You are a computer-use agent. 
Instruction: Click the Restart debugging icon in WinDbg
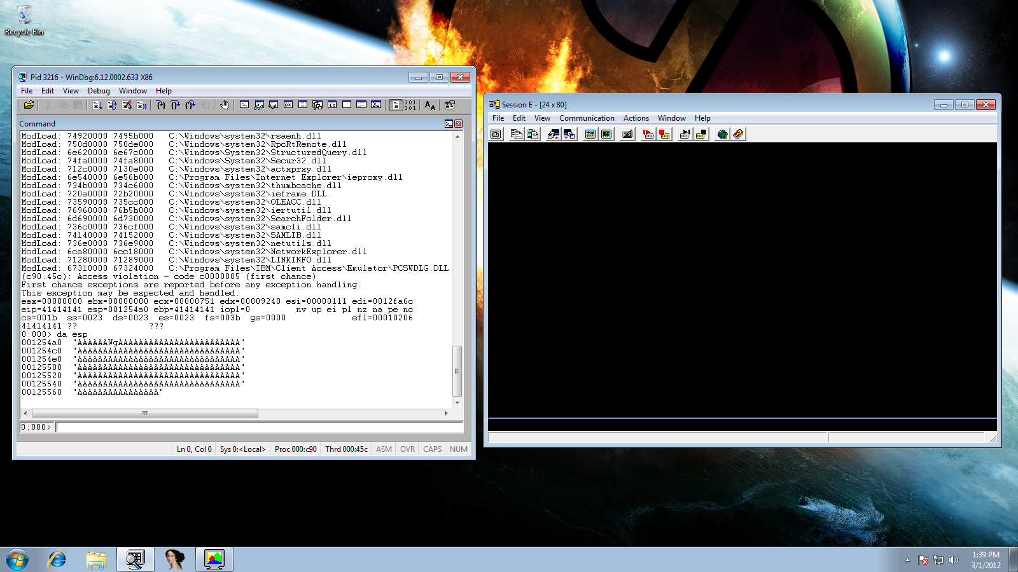[x=112, y=106]
